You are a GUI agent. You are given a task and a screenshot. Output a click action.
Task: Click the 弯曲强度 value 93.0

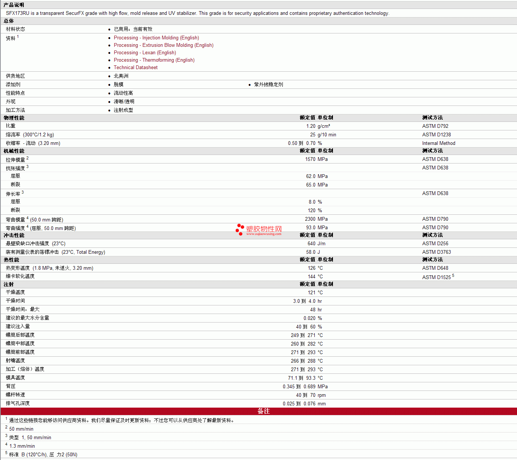click(311, 228)
